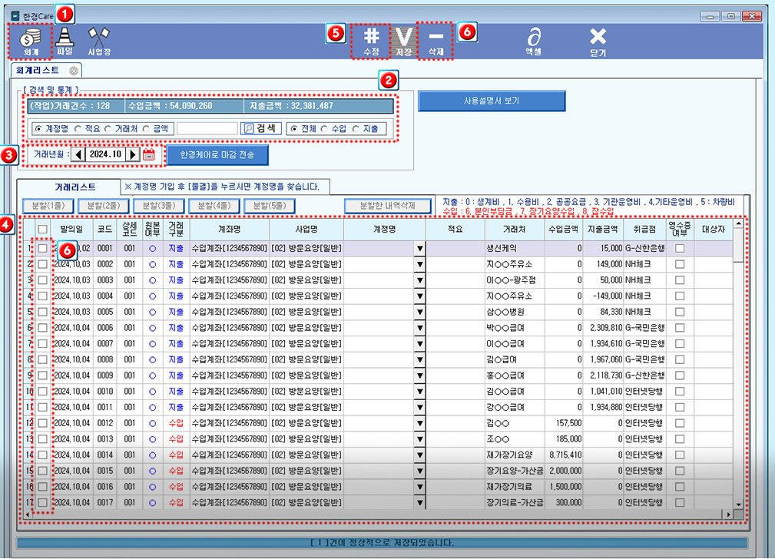Open 계정명 dropdown for code 0008 row
Screen dimensions: 775x559
(x=419, y=359)
